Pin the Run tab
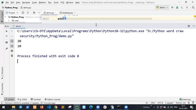 (7, 49)
